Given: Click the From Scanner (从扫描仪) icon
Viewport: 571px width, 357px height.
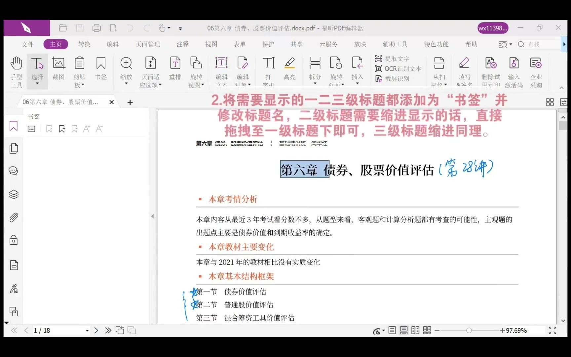Looking at the screenshot, I should 439,63.
